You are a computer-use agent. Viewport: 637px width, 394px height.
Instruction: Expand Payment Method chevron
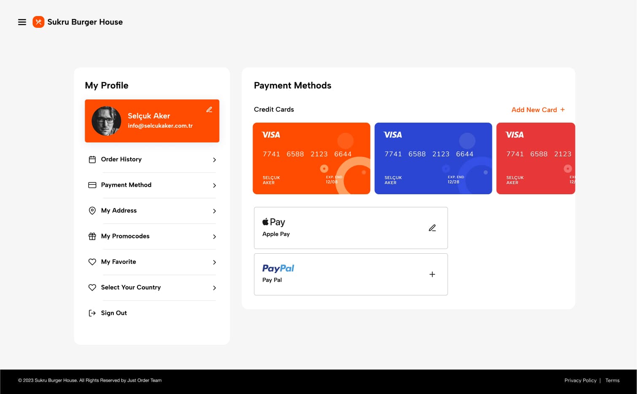click(x=215, y=185)
